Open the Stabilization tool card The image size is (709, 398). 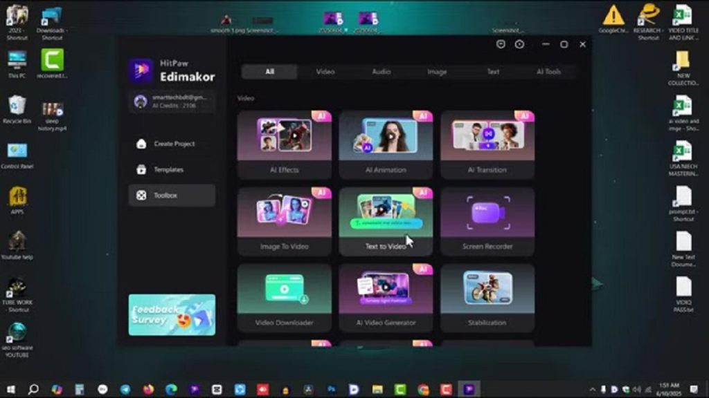coord(487,298)
